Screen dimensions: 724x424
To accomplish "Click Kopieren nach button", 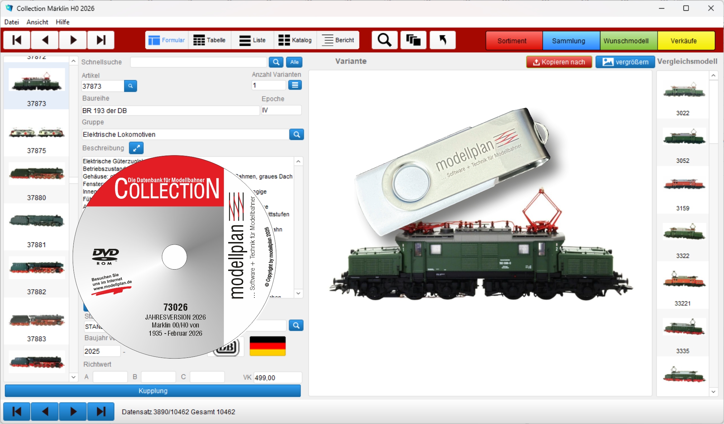I will pyautogui.click(x=559, y=62).
